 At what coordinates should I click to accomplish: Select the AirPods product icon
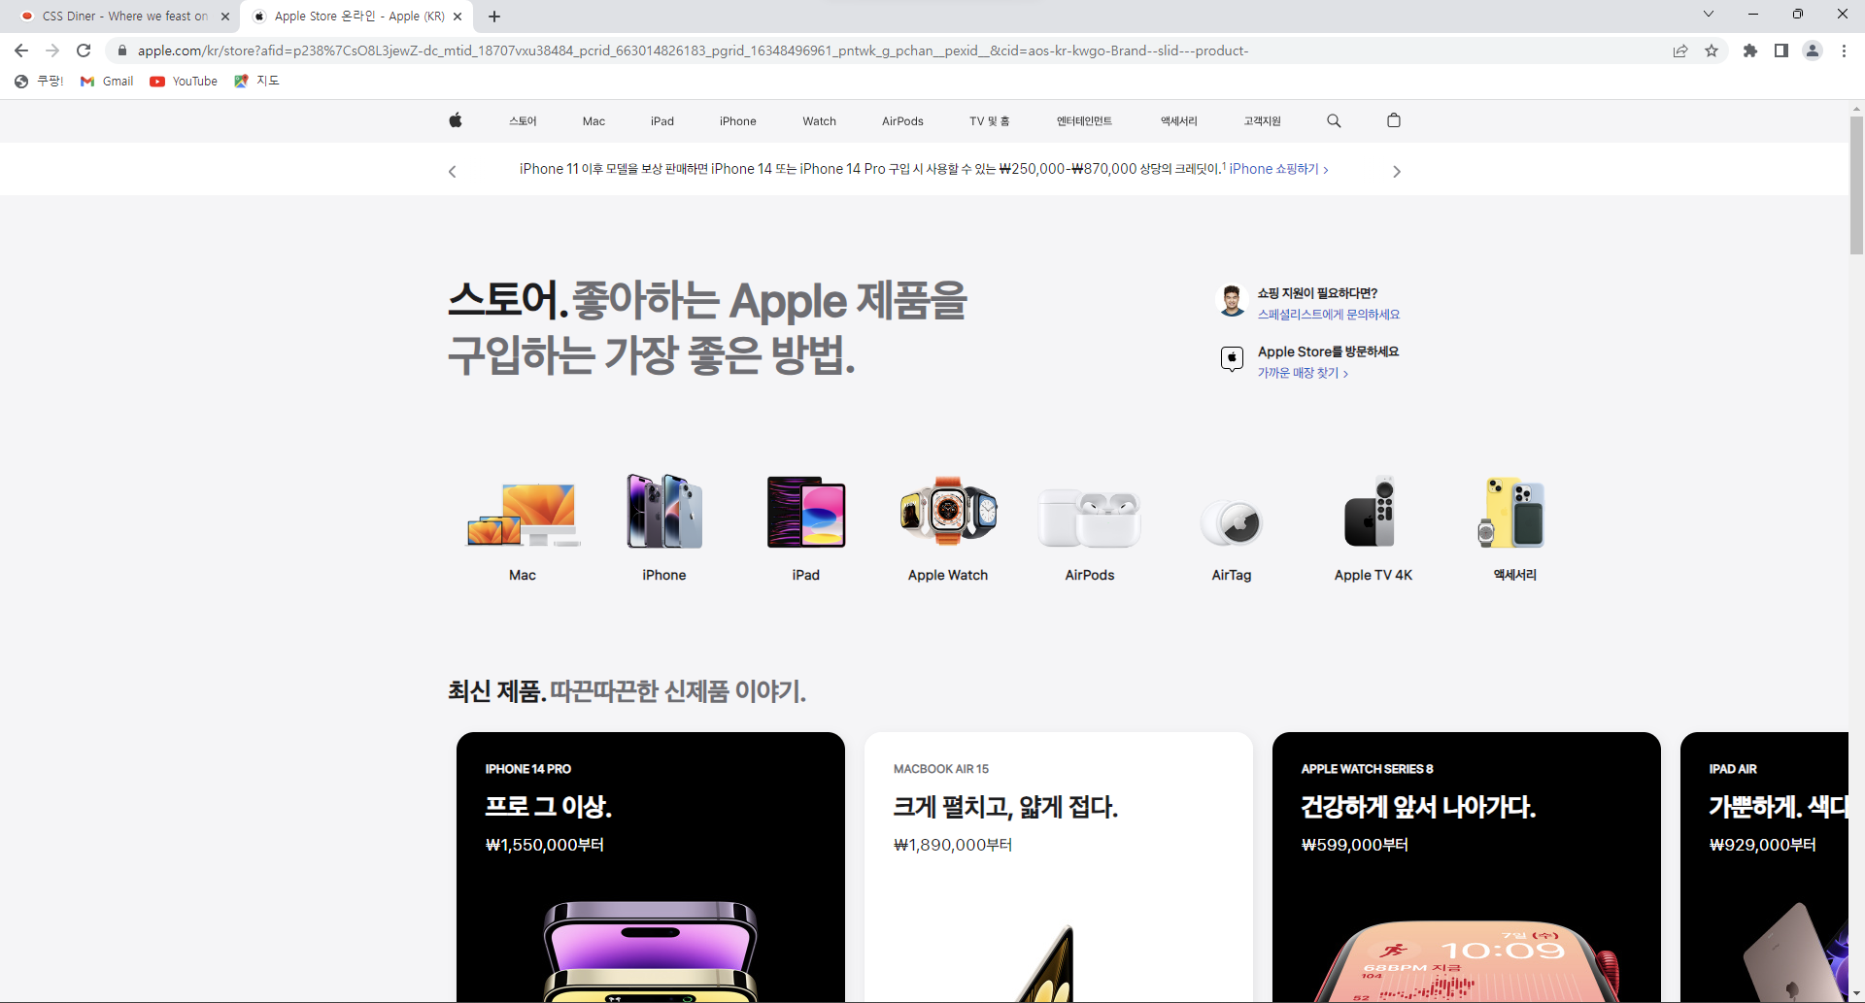tap(1090, 518)
